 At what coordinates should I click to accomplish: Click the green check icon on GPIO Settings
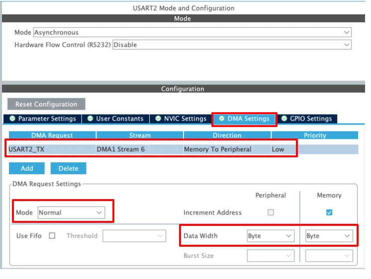click(284, 119)
